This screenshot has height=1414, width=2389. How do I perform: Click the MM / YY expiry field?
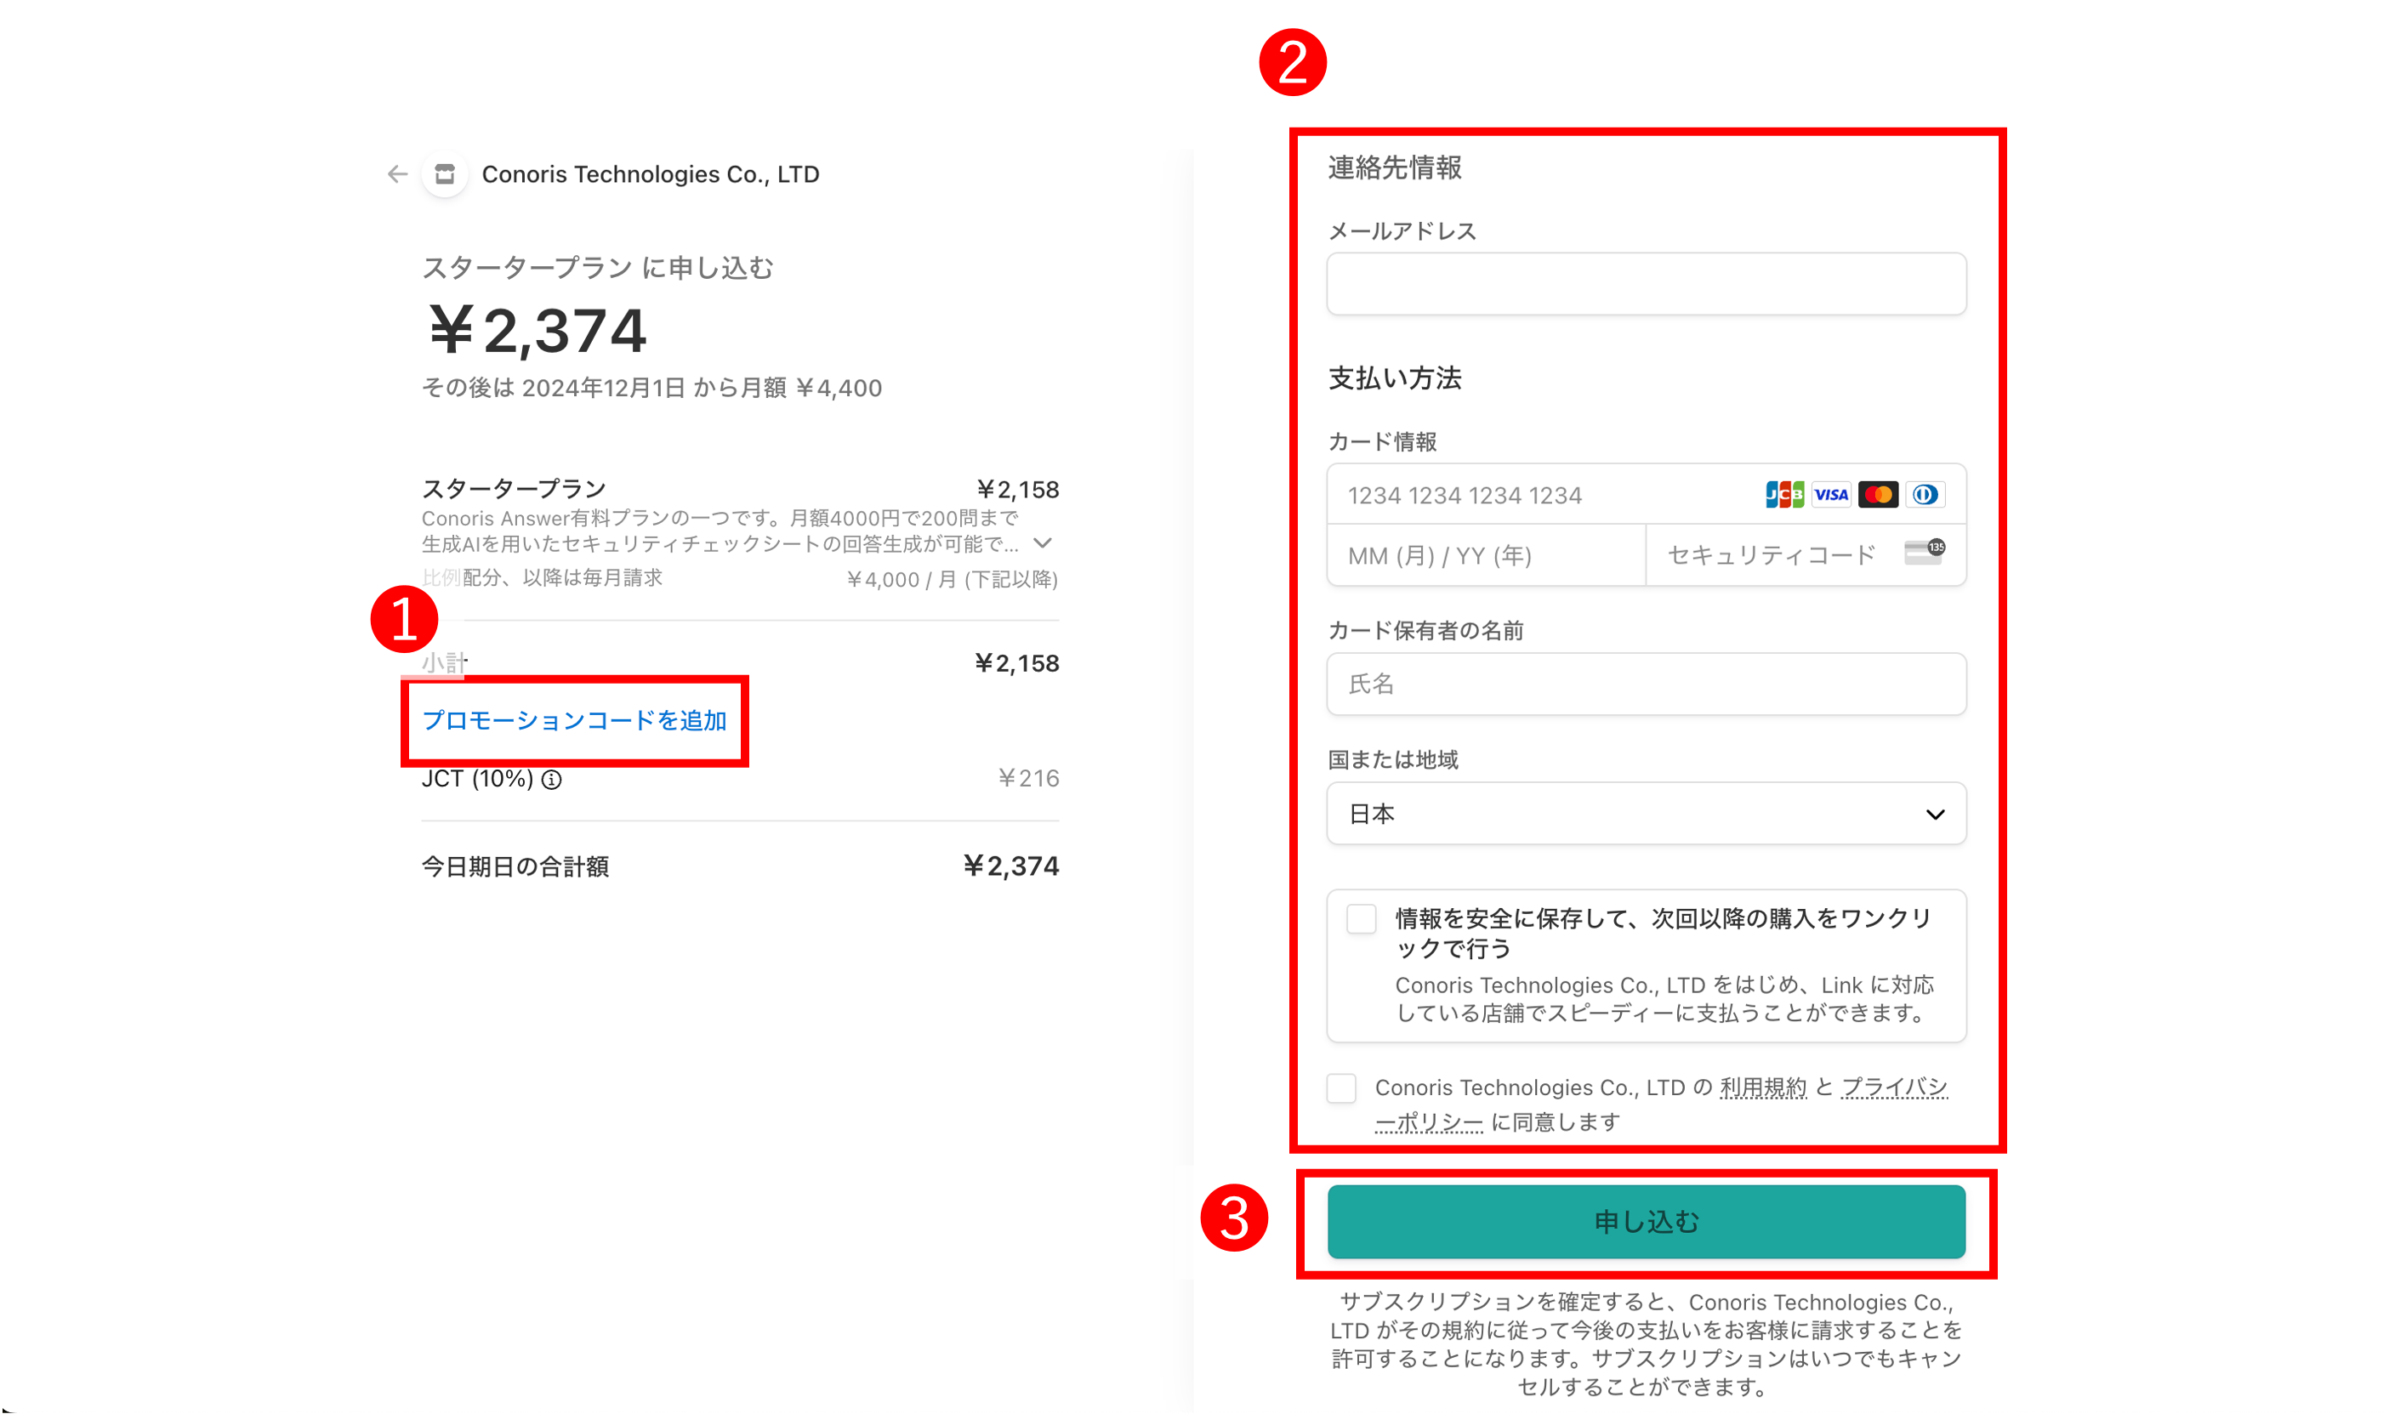1485,555
